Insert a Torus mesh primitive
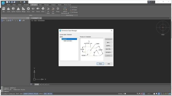172x96 pixels. (28, 10)
